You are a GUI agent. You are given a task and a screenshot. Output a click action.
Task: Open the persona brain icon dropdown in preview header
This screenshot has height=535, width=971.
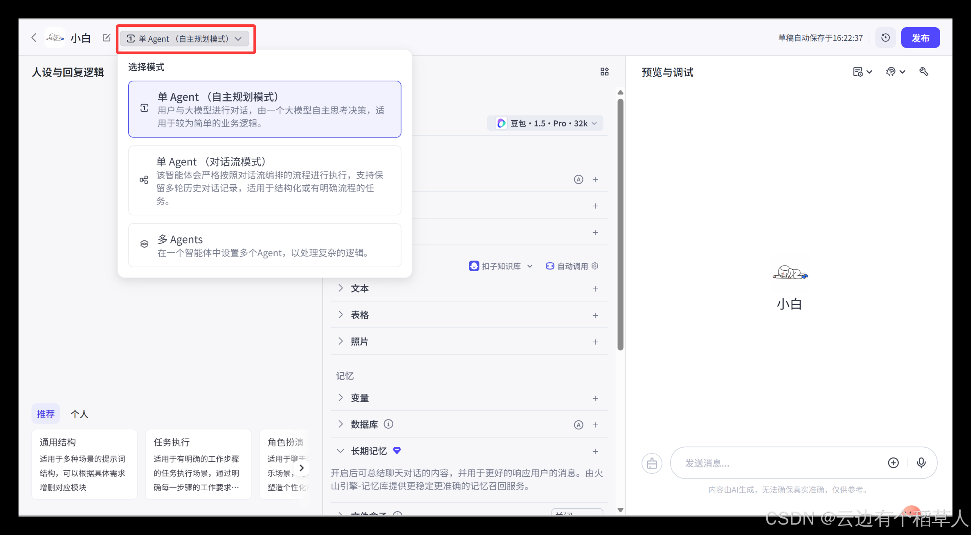coord(896,71)
